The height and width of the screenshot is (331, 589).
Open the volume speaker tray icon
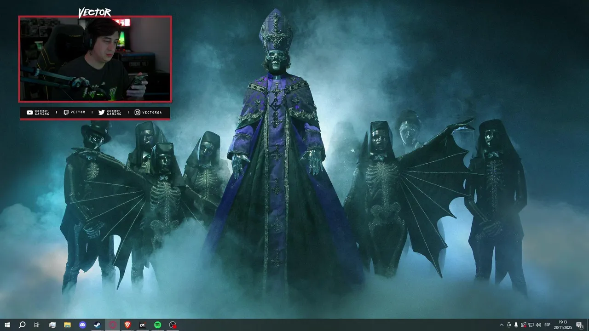coord(538,325)
